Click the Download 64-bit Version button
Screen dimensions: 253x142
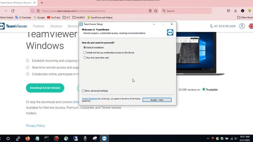[x=45, y=88]
